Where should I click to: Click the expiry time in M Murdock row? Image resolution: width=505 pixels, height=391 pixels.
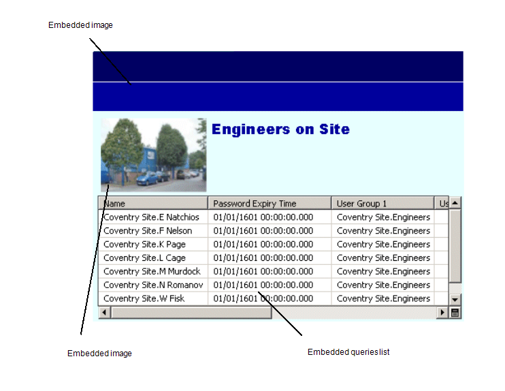[270, 271]
